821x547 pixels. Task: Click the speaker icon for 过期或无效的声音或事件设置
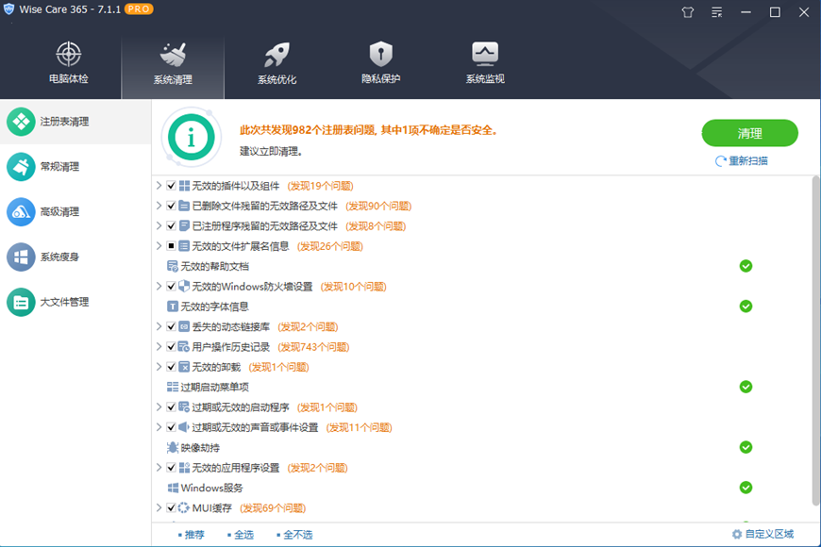click(184, 427)
